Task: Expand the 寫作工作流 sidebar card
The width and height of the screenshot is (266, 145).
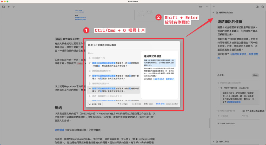Action: coord(213,141)
